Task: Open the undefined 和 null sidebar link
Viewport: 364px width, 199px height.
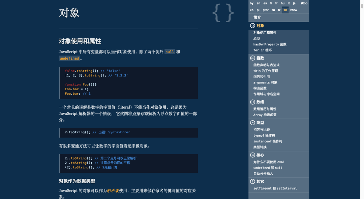Action: pyautogui.click(x=267, y=168)
